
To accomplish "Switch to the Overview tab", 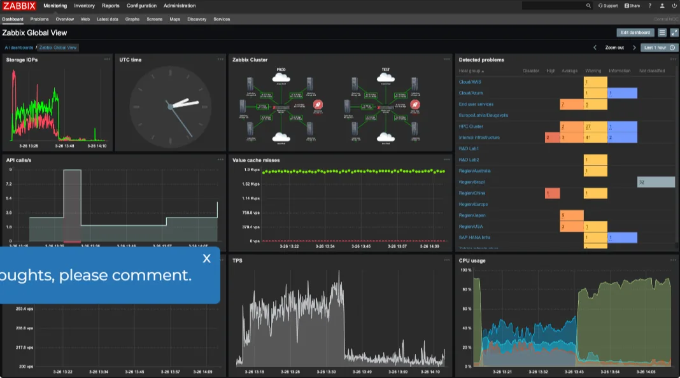I will tap(64, 19).
